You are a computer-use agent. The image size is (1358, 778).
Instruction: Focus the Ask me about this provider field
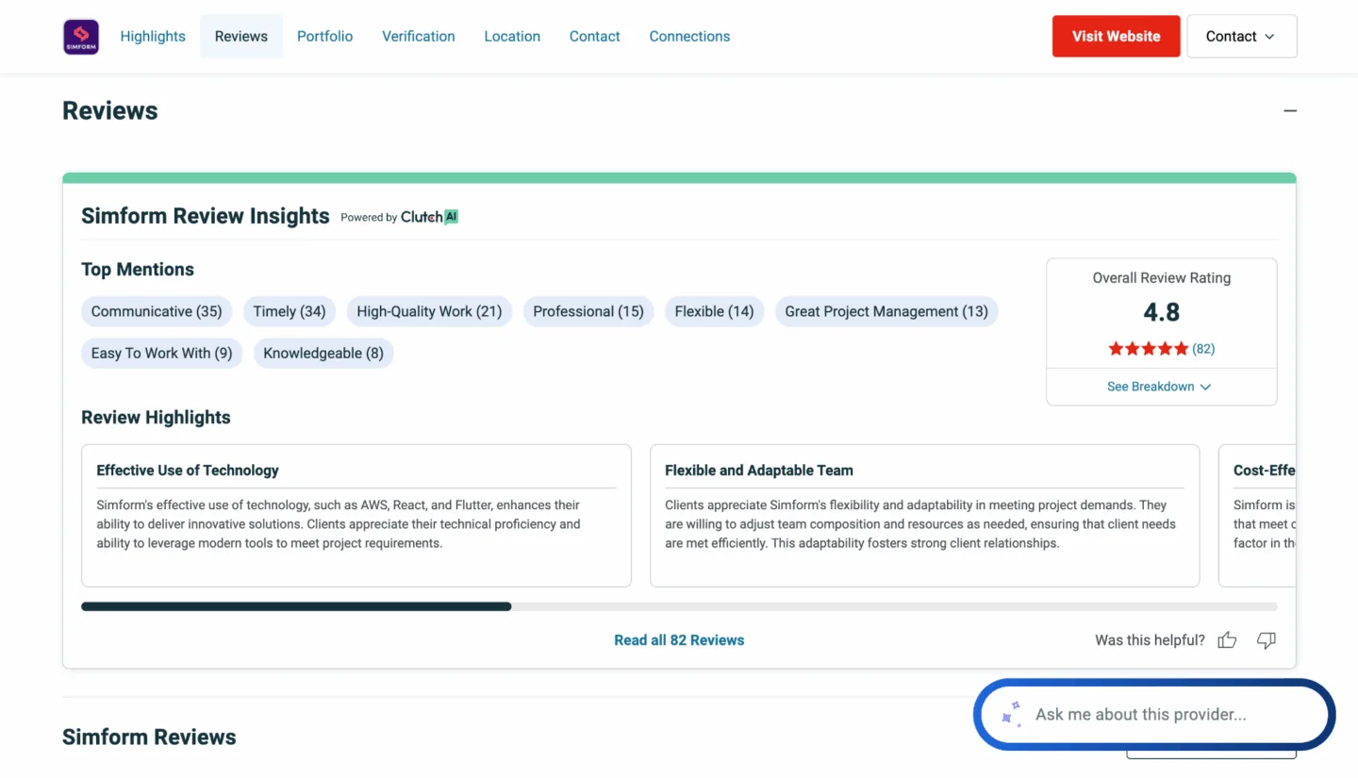1154,715
